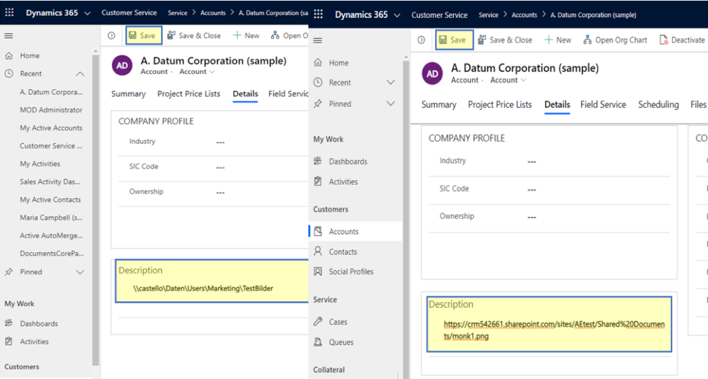Expand the Recent section in right window
This screenshot has height=379, width=708.
click(391, 82)
